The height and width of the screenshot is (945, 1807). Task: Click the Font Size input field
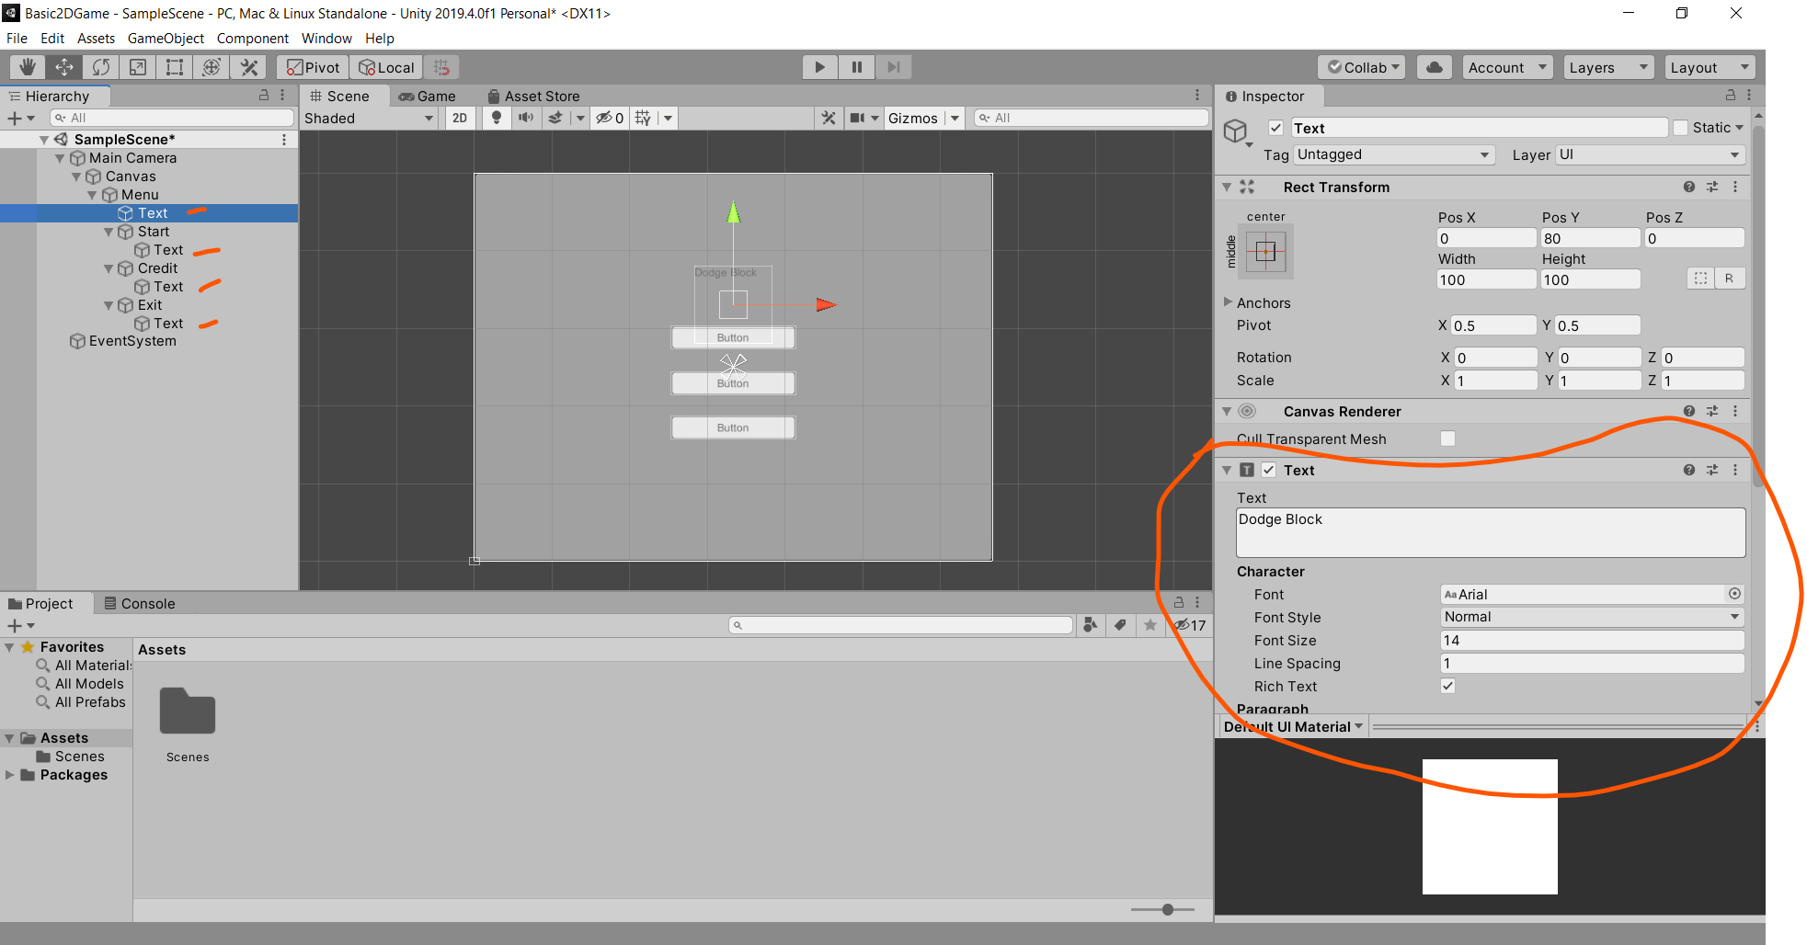pyautogui.click(x=1592, y=640)
